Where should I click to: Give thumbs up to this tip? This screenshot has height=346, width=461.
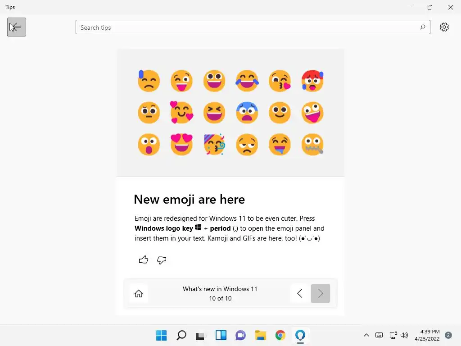point(144,259)
